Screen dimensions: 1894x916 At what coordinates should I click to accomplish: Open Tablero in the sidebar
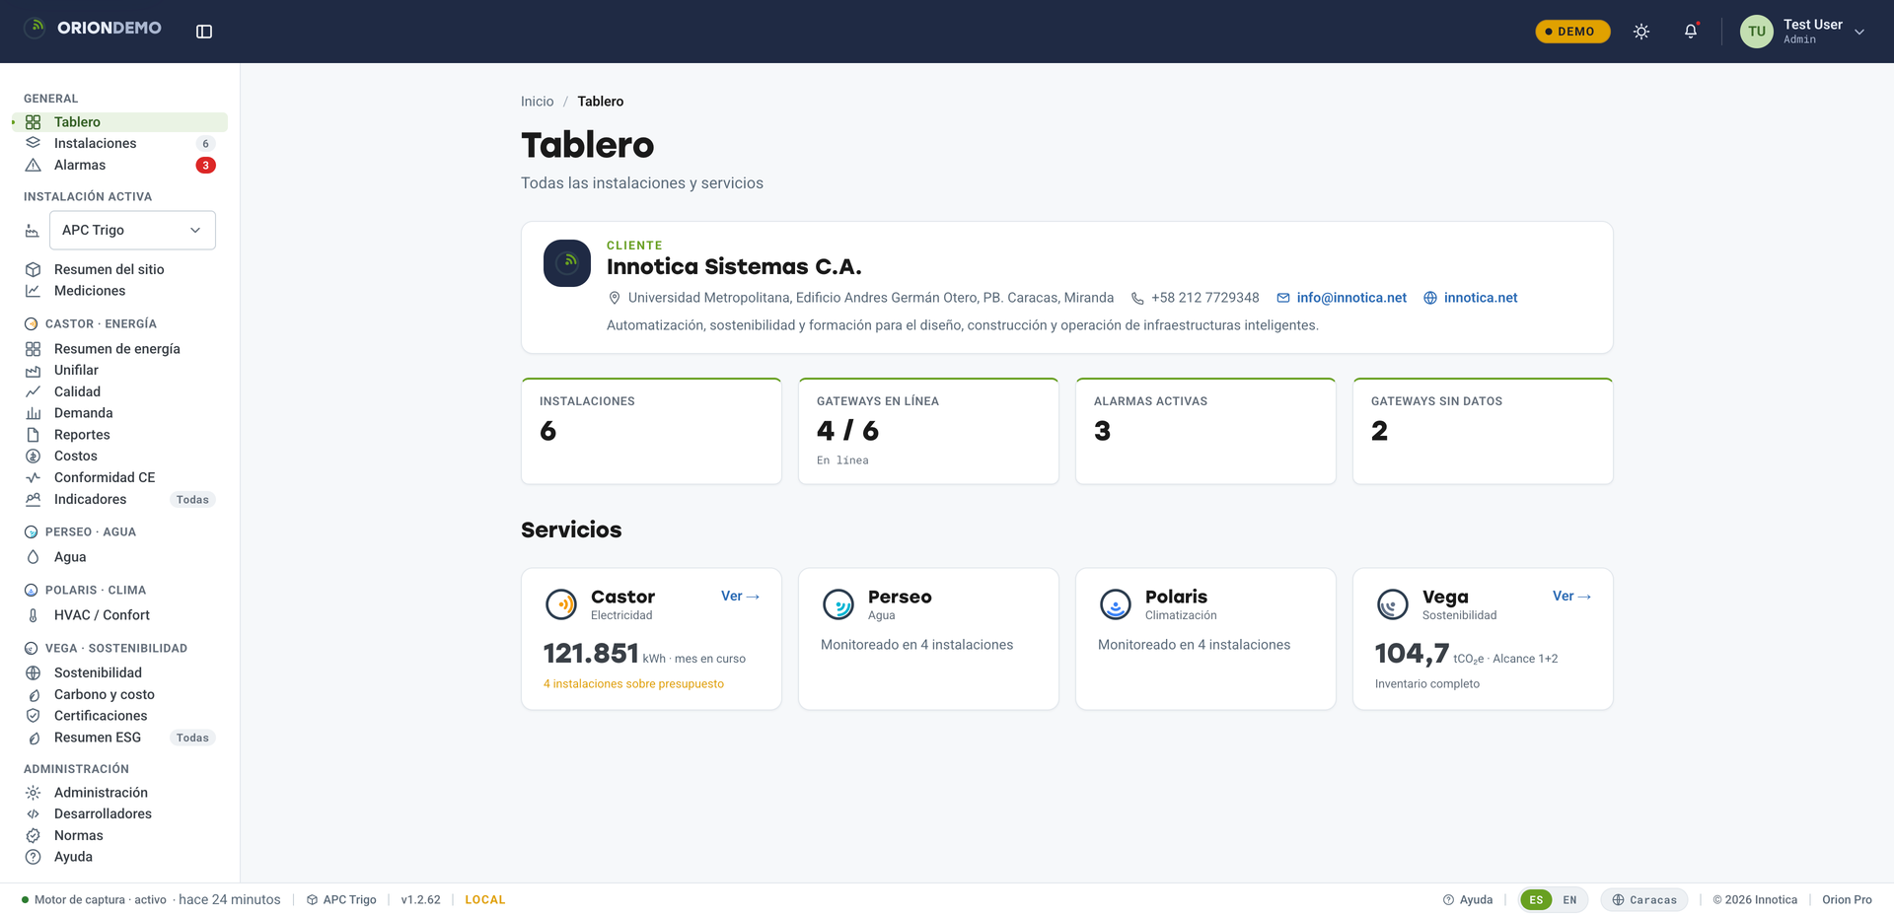(119, 122)
